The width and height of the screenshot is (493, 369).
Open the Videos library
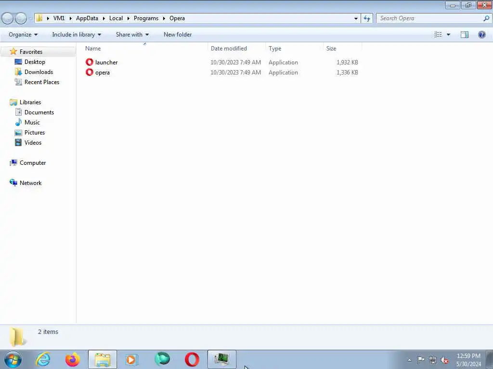33,142
